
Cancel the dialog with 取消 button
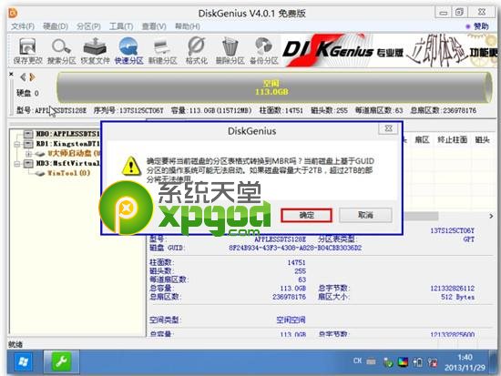point(365,215)
